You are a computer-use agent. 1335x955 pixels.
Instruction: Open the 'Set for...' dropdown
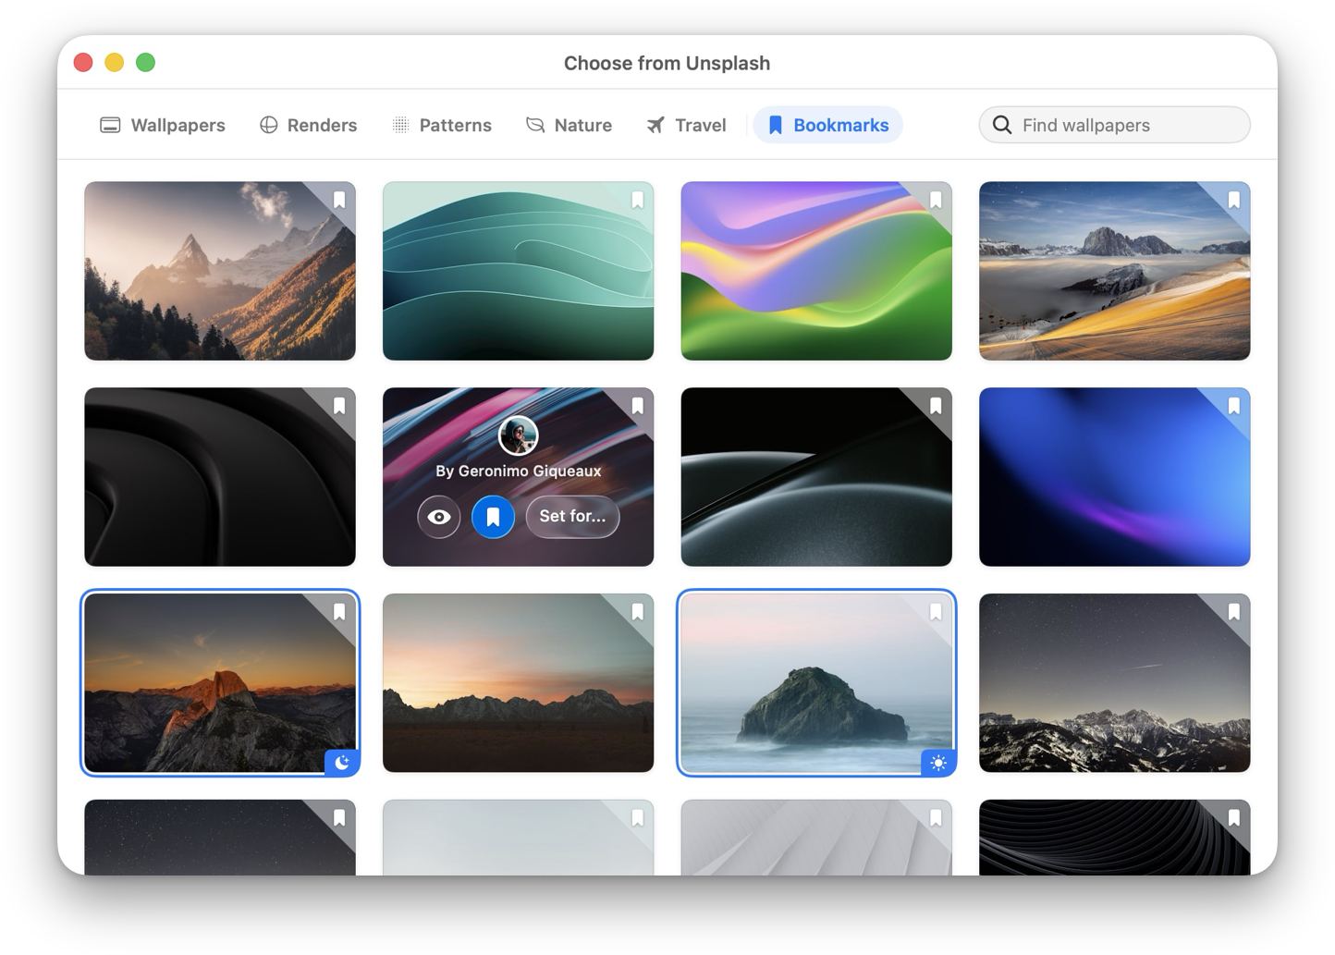(572, 517)
